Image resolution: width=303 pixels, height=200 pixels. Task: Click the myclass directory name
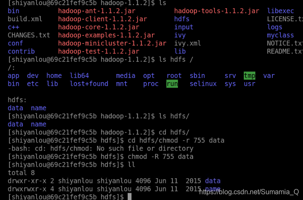click(x=280, y=35)
